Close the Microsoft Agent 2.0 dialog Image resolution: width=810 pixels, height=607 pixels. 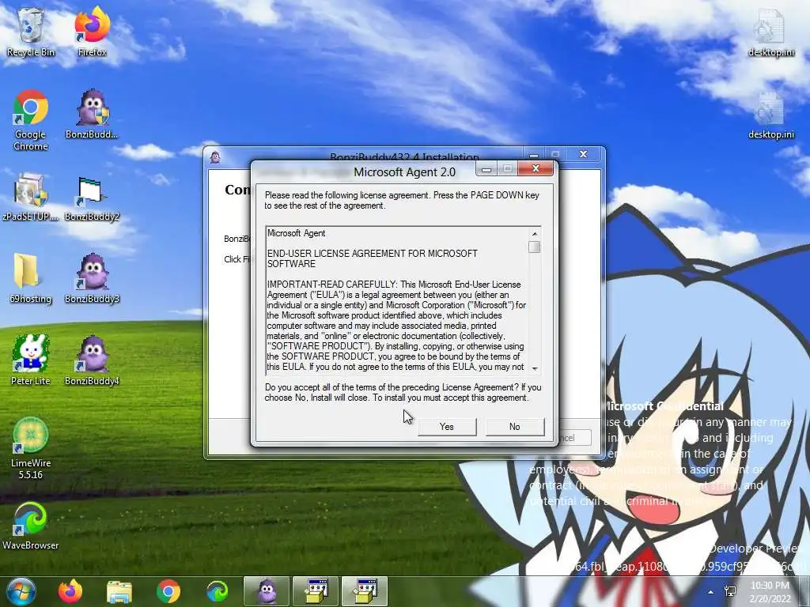[536, 169]
